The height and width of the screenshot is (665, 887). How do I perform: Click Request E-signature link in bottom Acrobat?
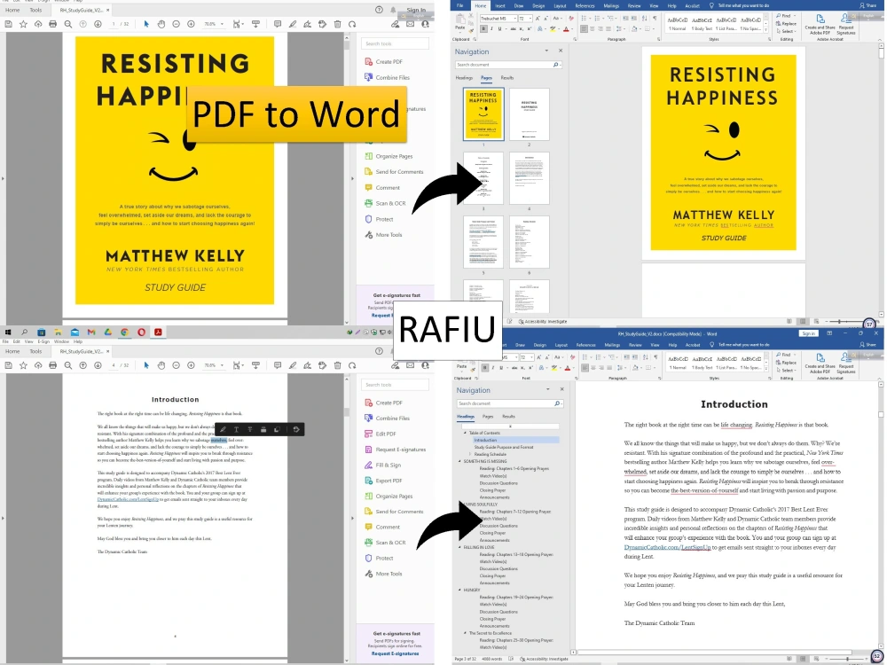(395, 653)
